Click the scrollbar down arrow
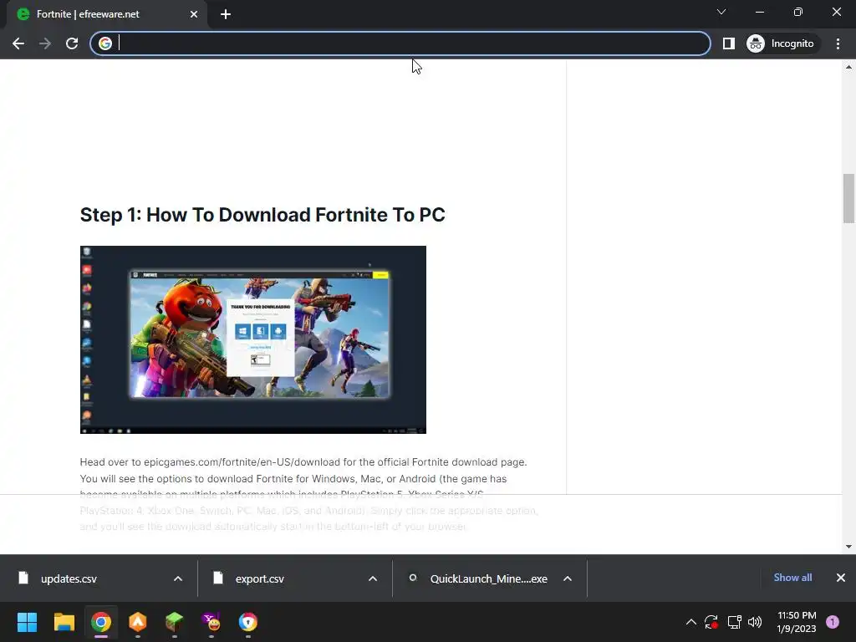Image resolution: width=856 pixels, height=642 pixels. (848, 546)
